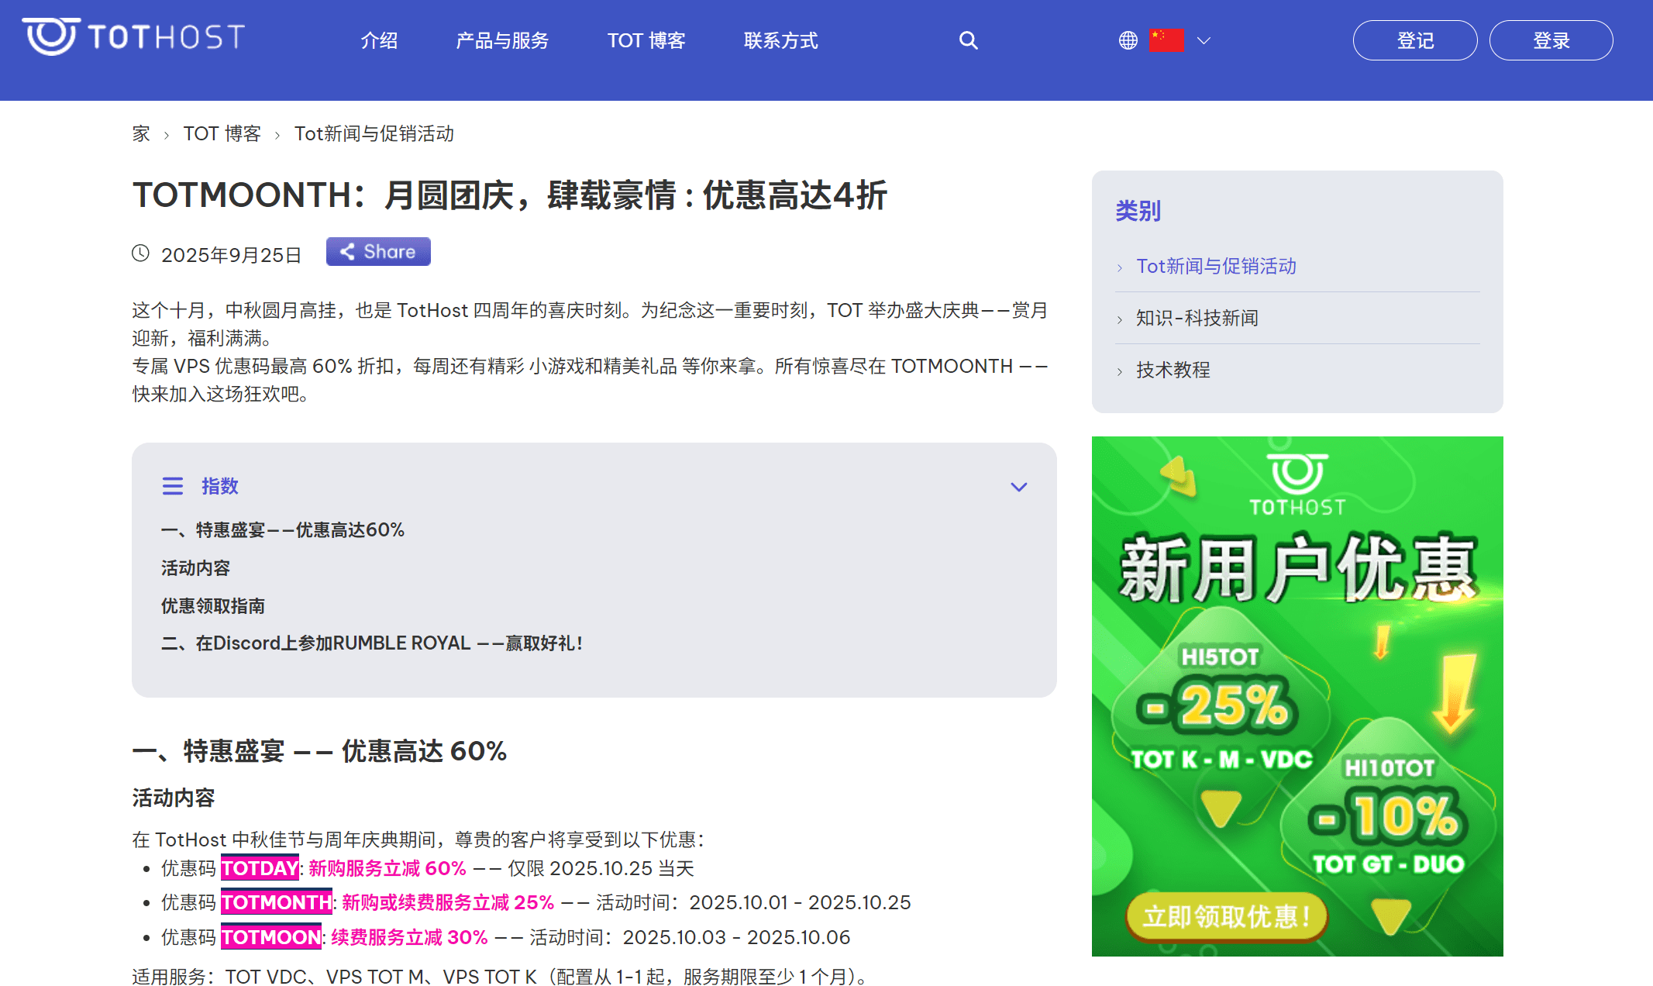This screenshot has height=986, width=1653.
Task: Jump to 优惠领取指南 section link
Action: pos(213,605)
